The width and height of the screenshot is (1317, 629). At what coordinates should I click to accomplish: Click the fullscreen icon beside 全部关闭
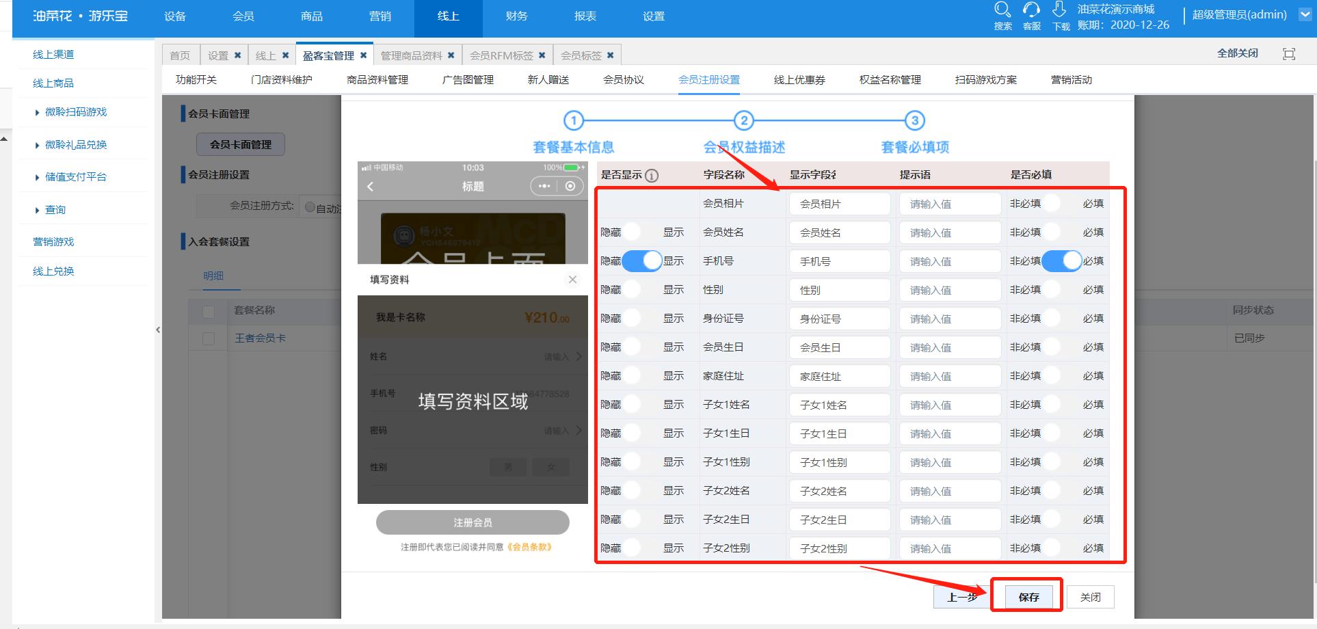click(1289, 54)
